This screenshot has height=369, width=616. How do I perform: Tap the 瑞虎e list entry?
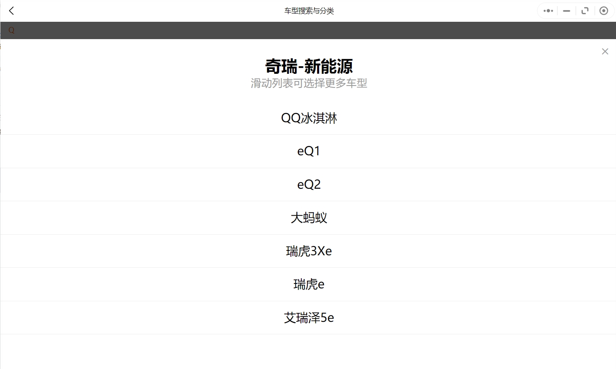pos(309,284)
